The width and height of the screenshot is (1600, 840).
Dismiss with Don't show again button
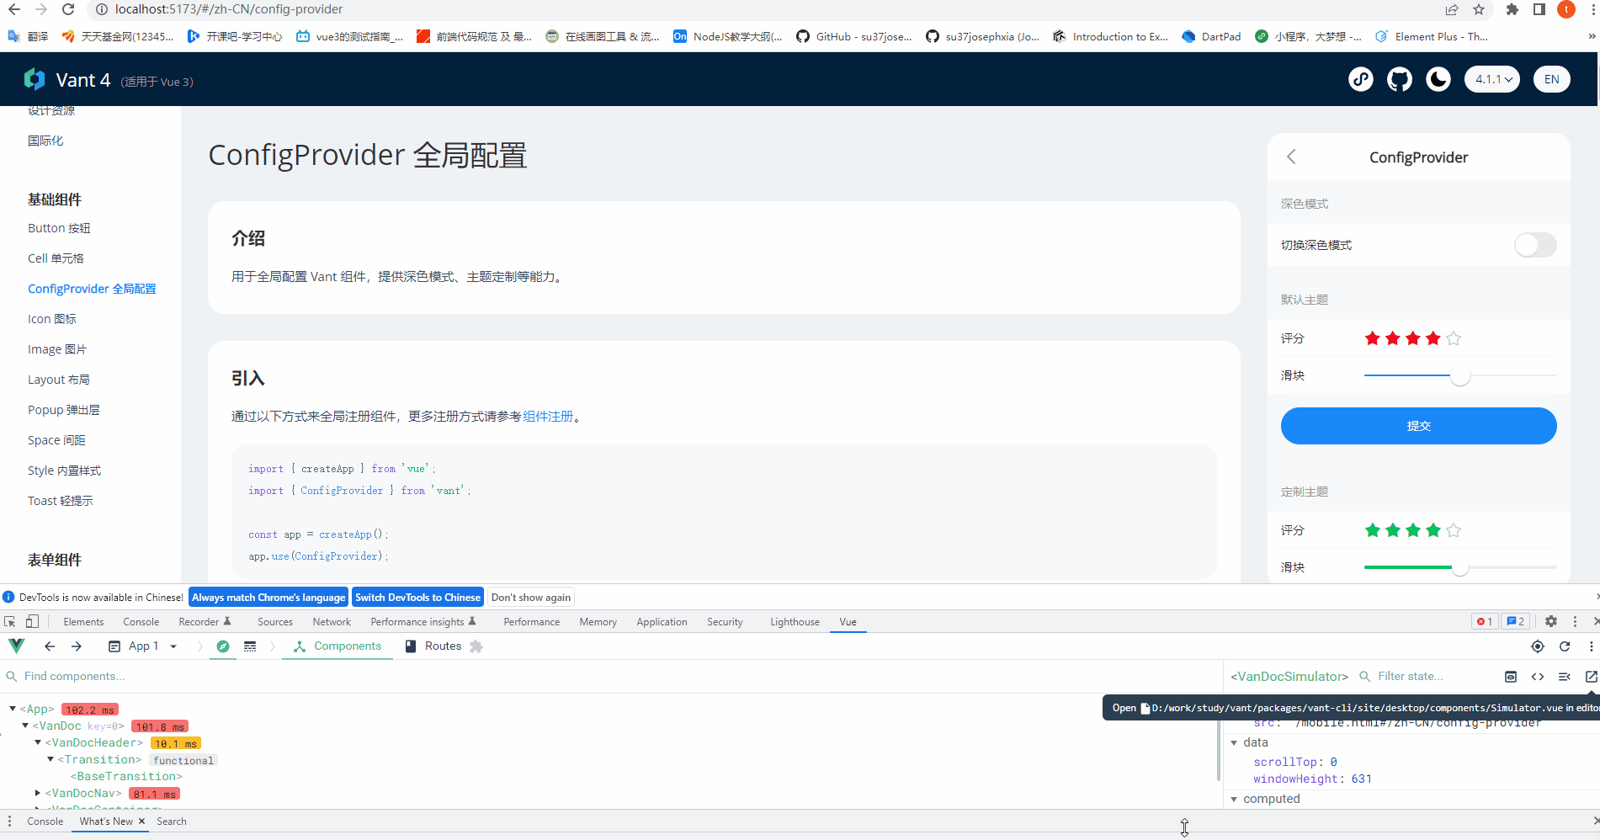531,597
